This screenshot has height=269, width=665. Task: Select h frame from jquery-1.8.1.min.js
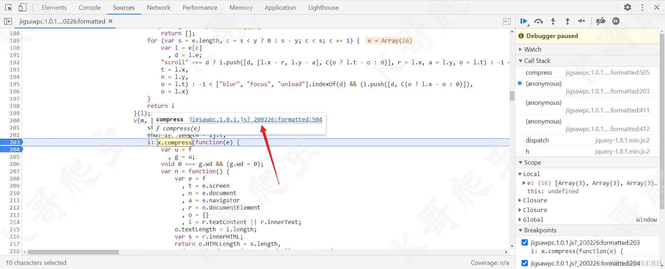pyautogui.click(x=587, y=151)
